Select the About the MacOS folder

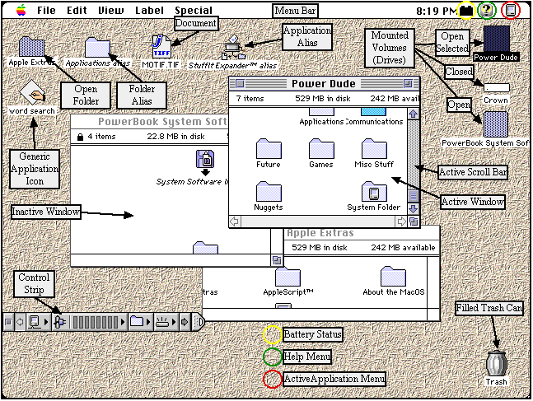(x=393, y=276)
